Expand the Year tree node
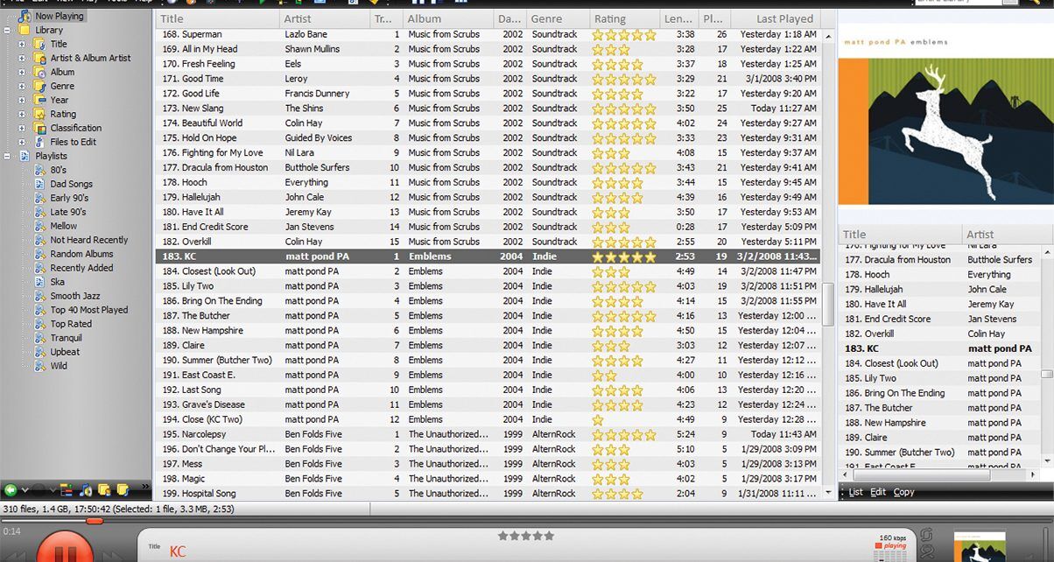This screenshot has width=1054, height=562. [23, 100]
